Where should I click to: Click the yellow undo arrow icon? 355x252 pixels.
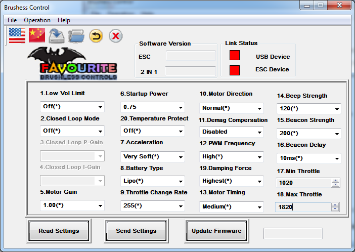96,35
